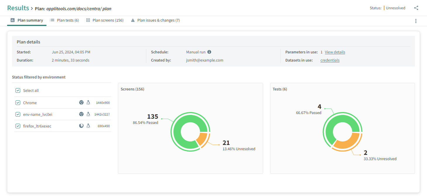Open the View details parameters link

tap(335, 52)
